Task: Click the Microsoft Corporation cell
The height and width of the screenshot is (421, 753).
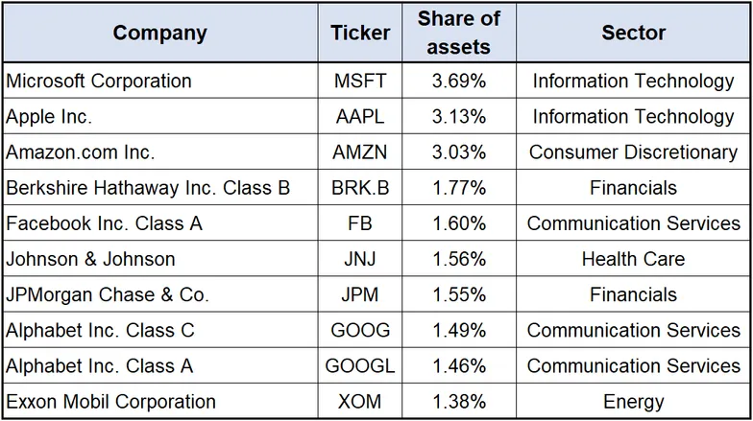Action: (x=99, y=82)
